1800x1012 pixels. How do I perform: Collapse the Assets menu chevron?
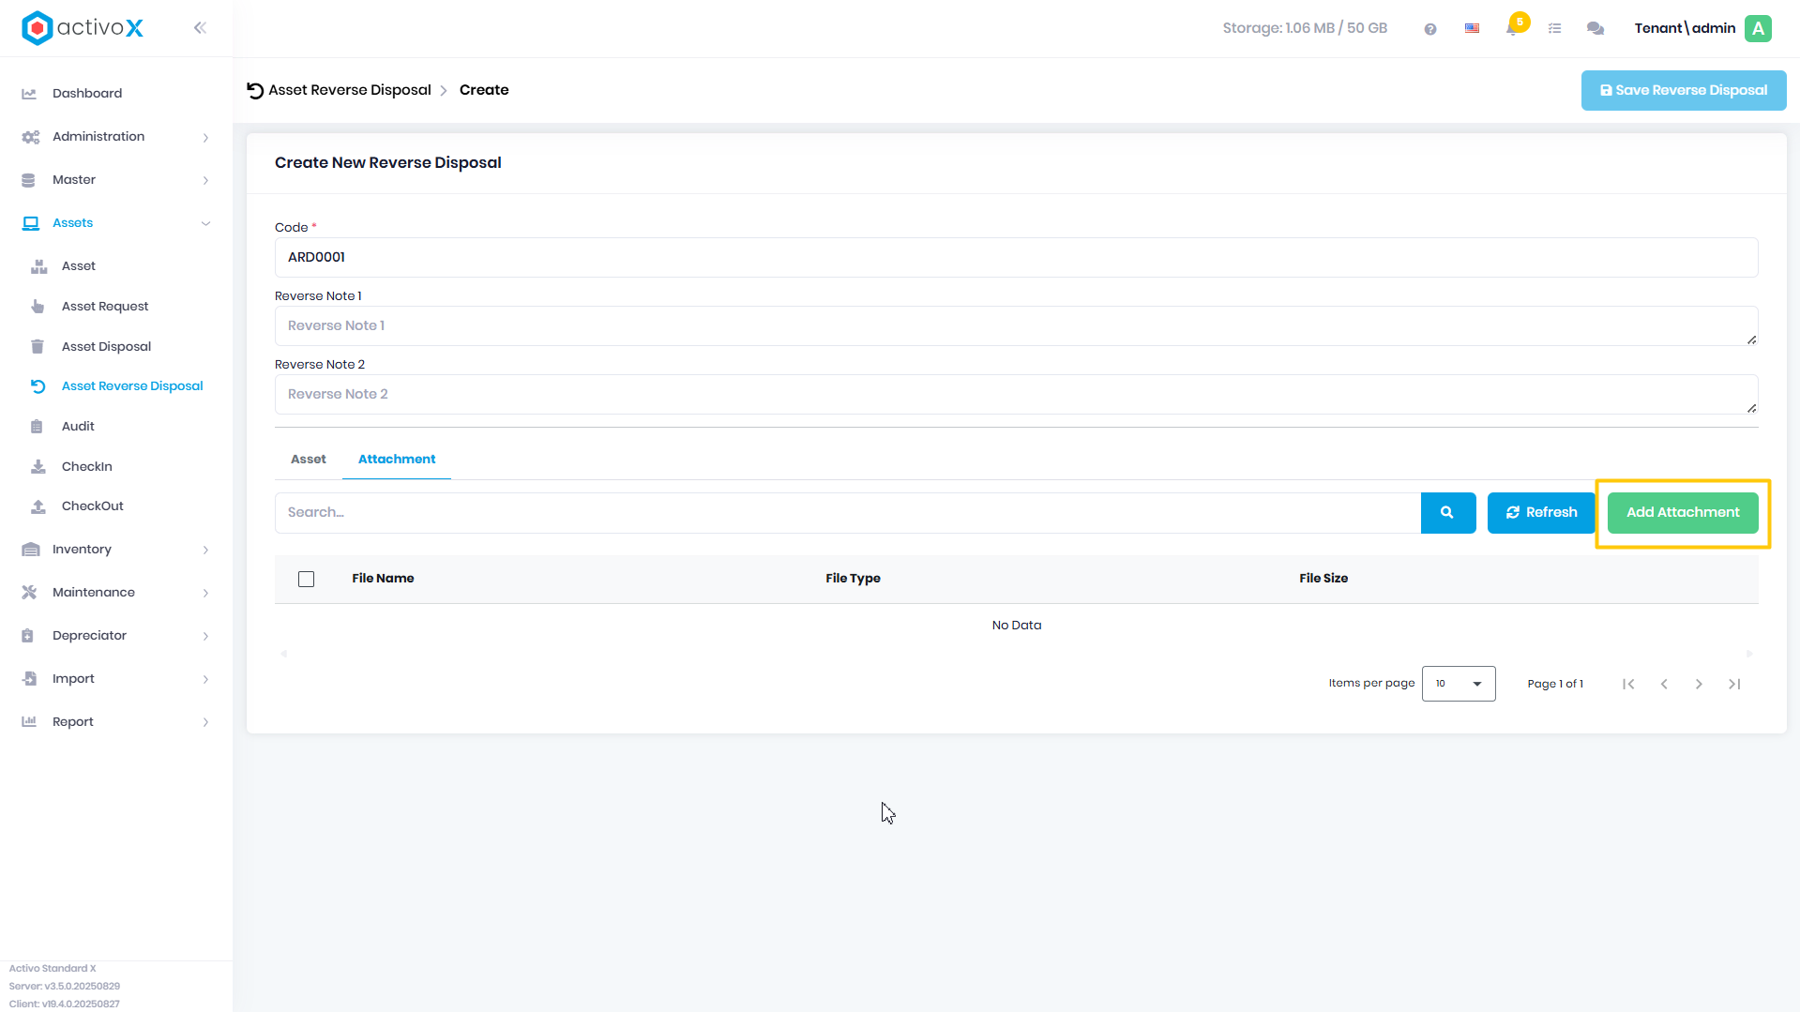pos(205,224)
